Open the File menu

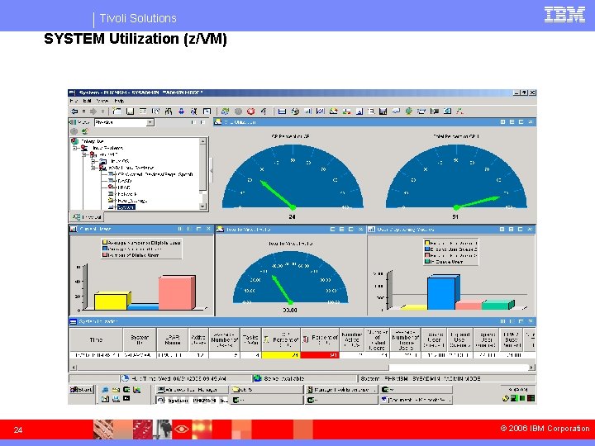(x=74, y=101)
